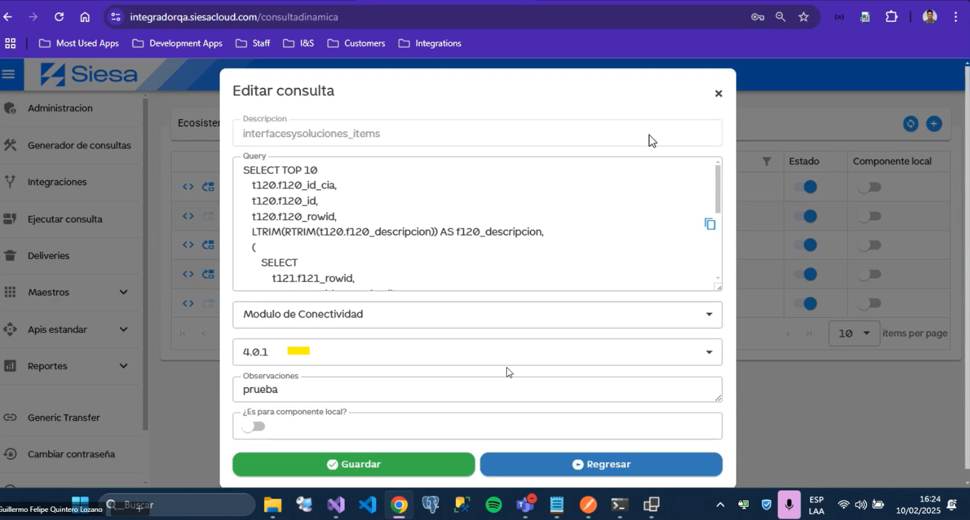Viewport: 970px width, 520px height.
Task: Open the Chrome extensions puzzle icon
Action: pyautogui.click(x=891, y=16)
